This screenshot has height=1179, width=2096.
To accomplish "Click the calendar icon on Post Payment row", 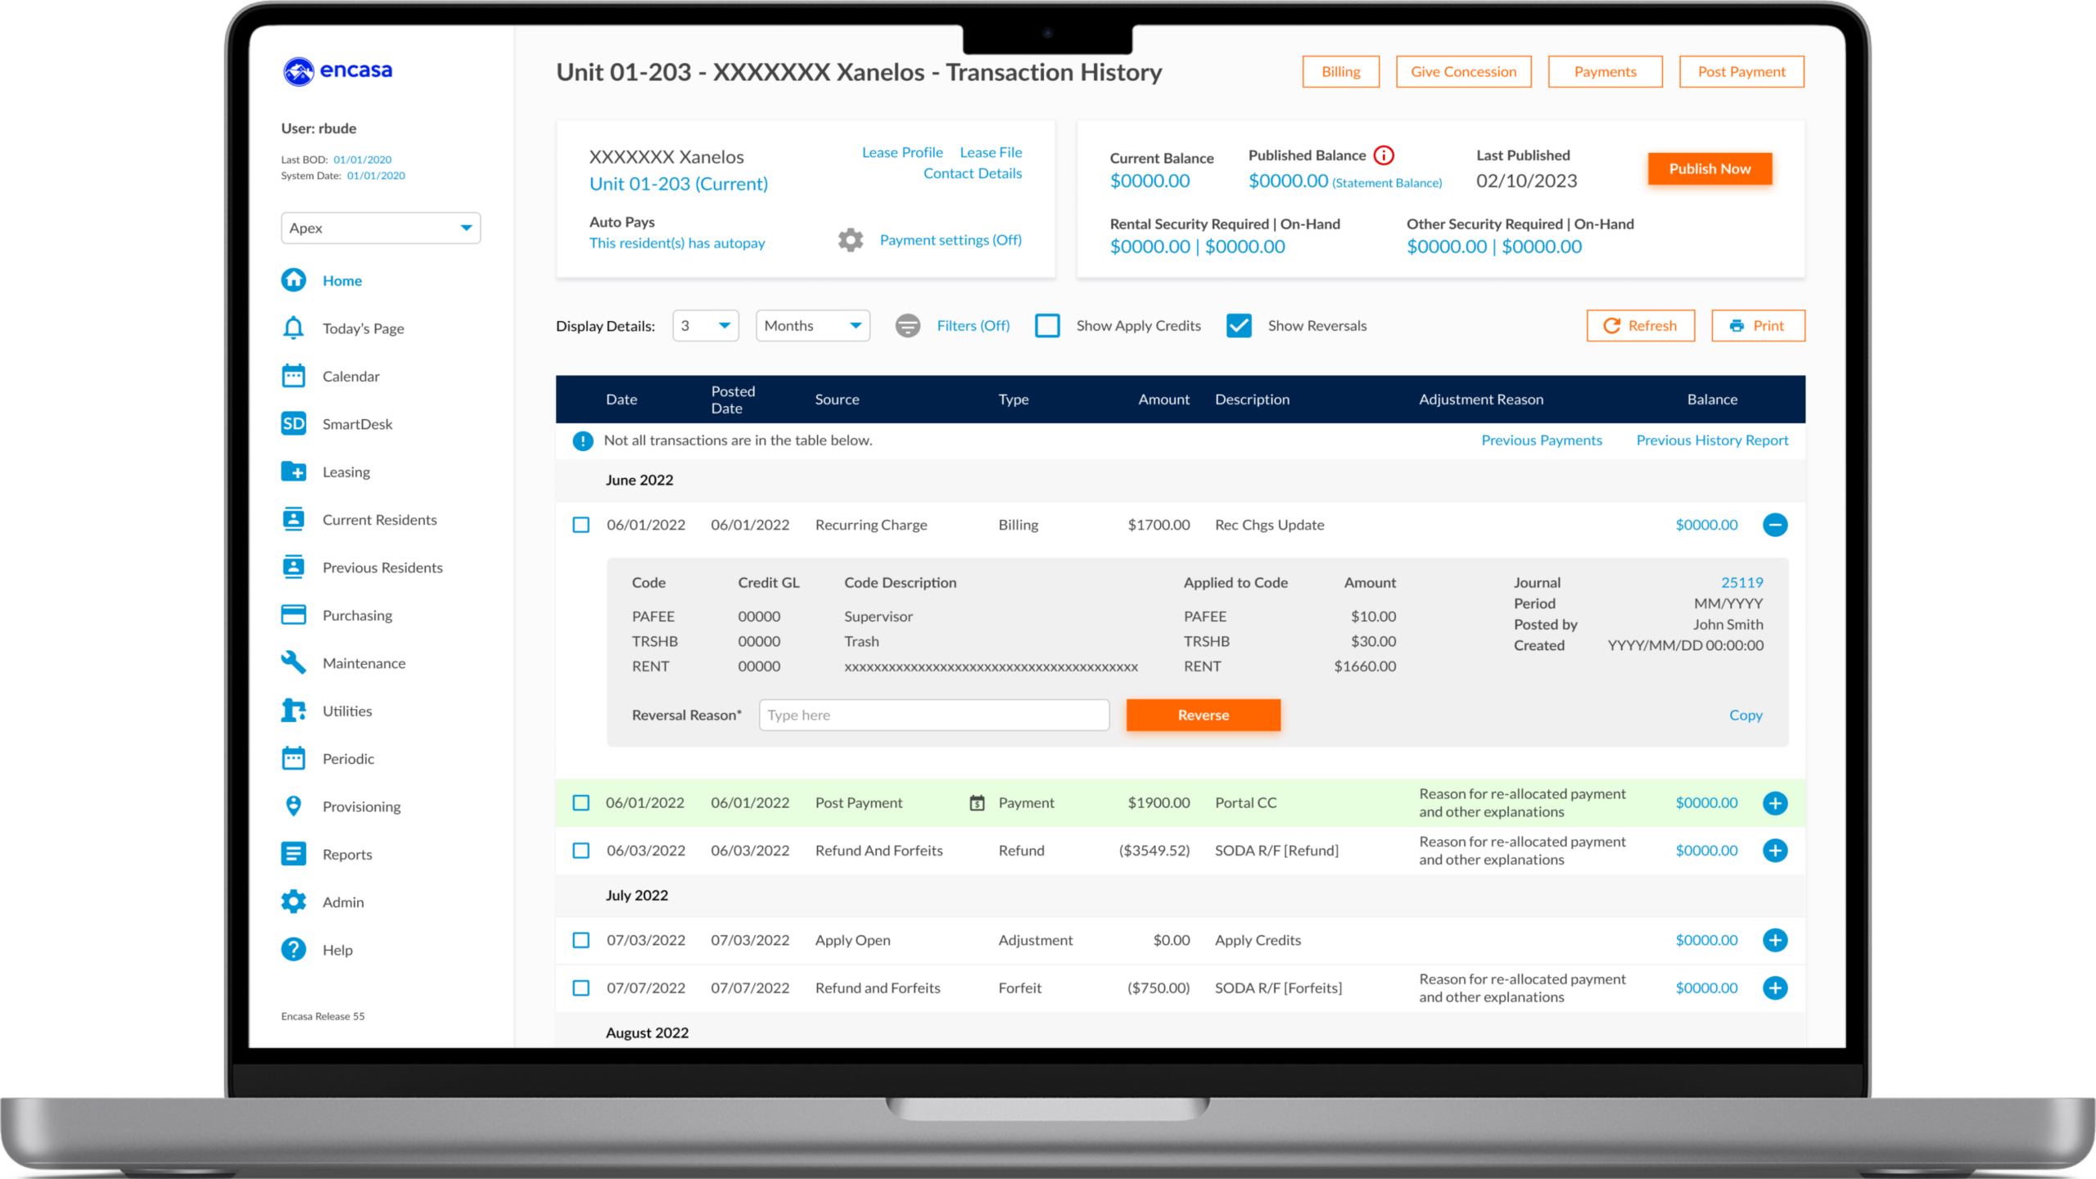I will pos(977,803).
